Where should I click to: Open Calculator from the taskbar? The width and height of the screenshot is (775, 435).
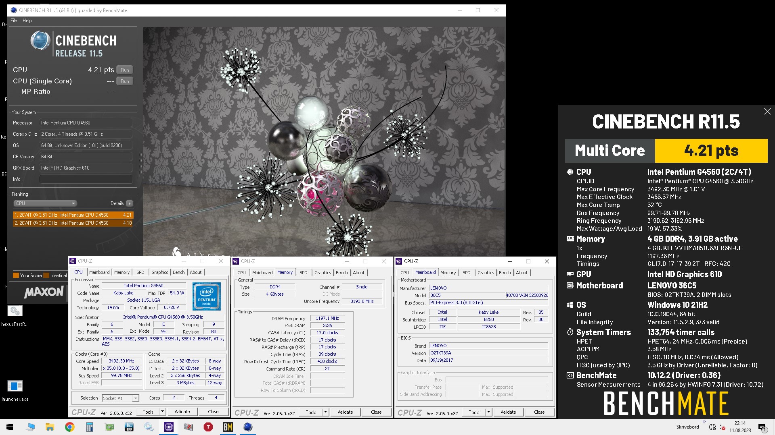(x=89, y=427)
